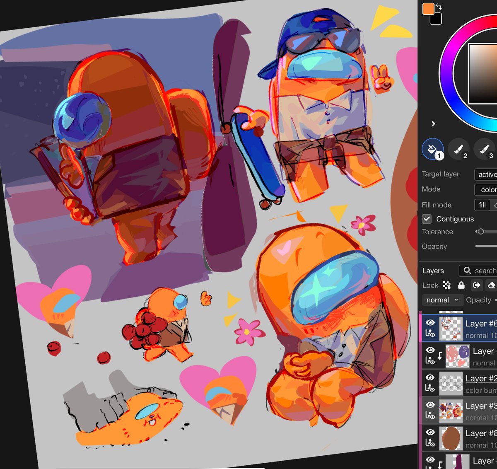The width and height of the screenshot is (497, 469).
Task: Select the Layer #8 brown oval thumbnail
Action: pos(451,438)
